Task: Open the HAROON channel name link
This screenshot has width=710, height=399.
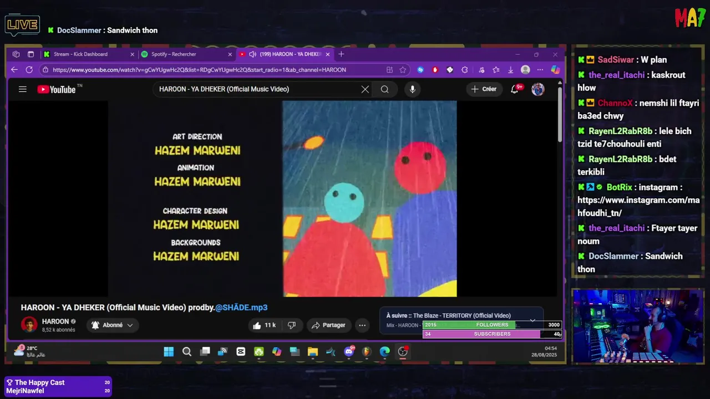Action: pyautogui.click(x=55, y=321)
